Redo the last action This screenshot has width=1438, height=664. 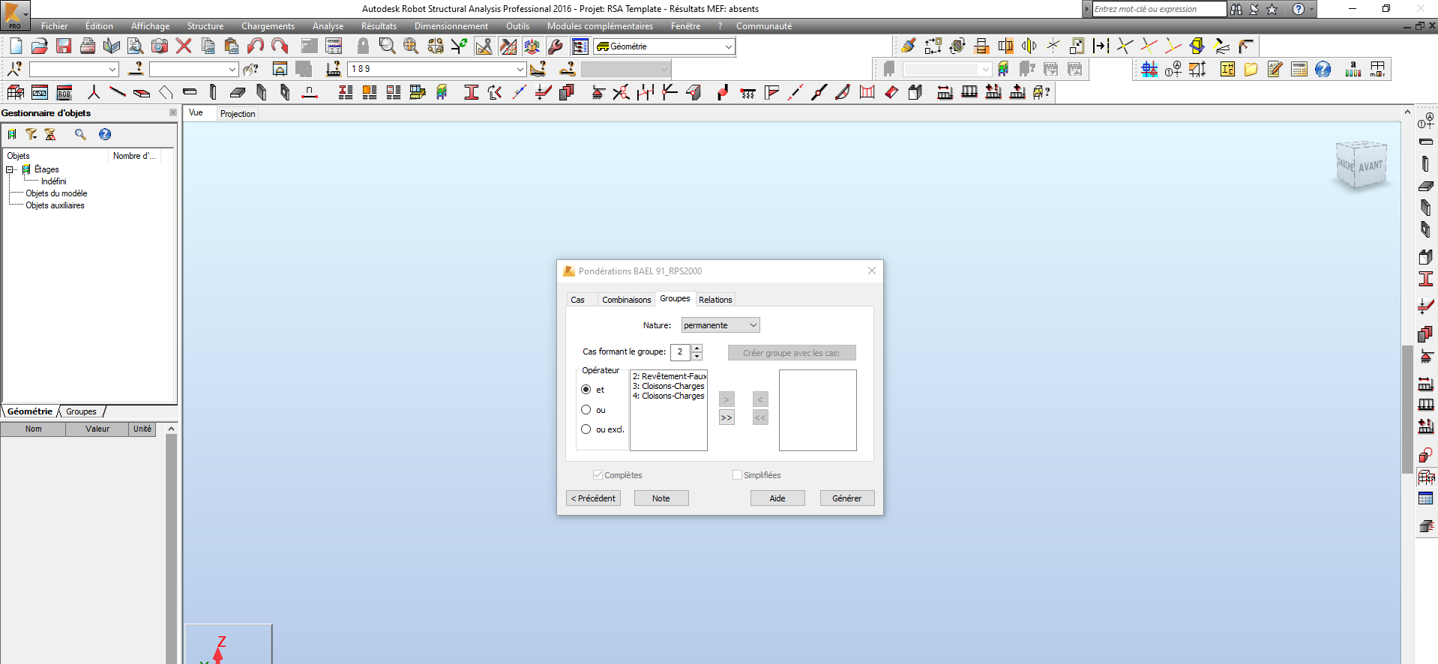(280, 46)
